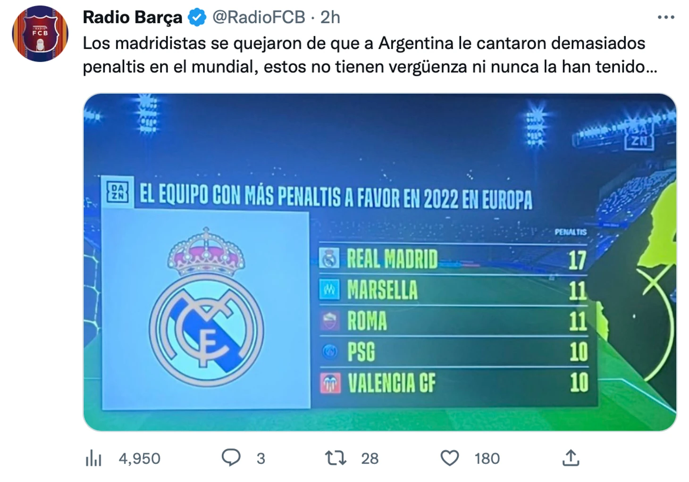
Task: Share tweet via upload arrow icon
Action: 571,457
